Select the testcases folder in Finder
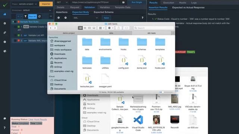This screenshot has width=239, height=134. 87,63
